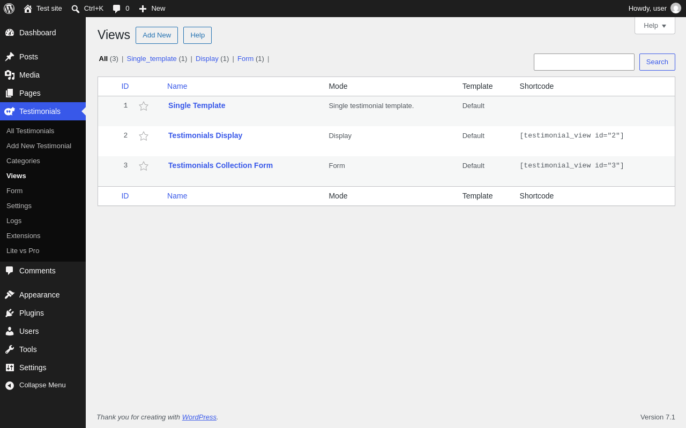Open the Test site home icon
The height and width of the screenshot is (428, 686).
click(x=28, y=9)
